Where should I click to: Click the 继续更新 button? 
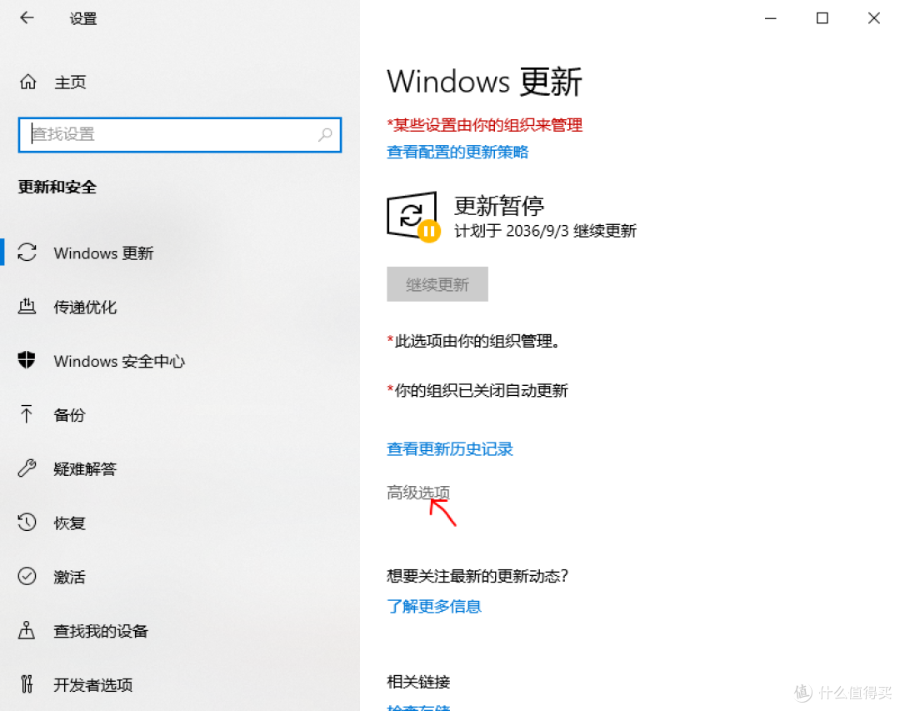(437, 283)
